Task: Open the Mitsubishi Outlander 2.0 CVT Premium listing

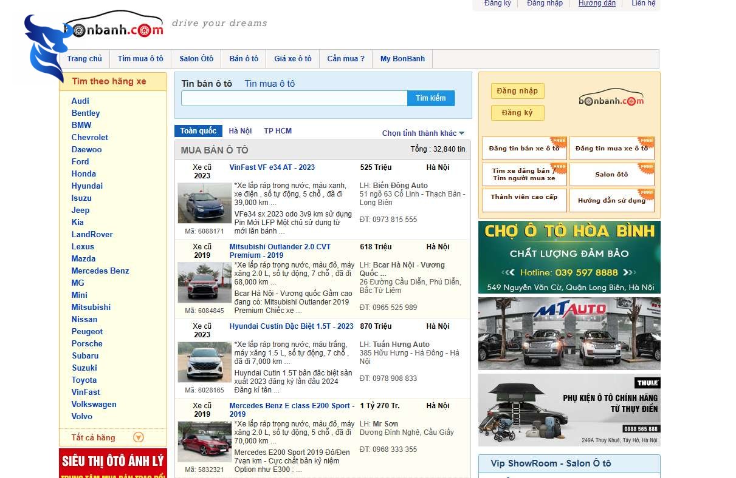Action: (280, 251)
